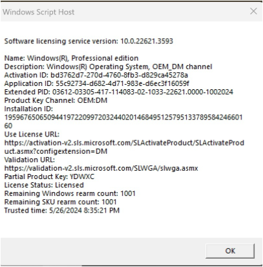Click the Application ID line
This screenshot has height=267, width=263.
coord(97,83)
